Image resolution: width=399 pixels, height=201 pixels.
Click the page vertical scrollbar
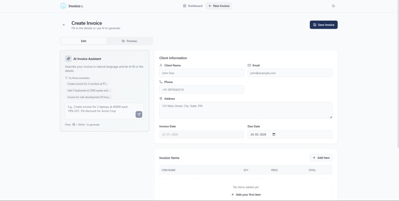click(x=398, y=74)
